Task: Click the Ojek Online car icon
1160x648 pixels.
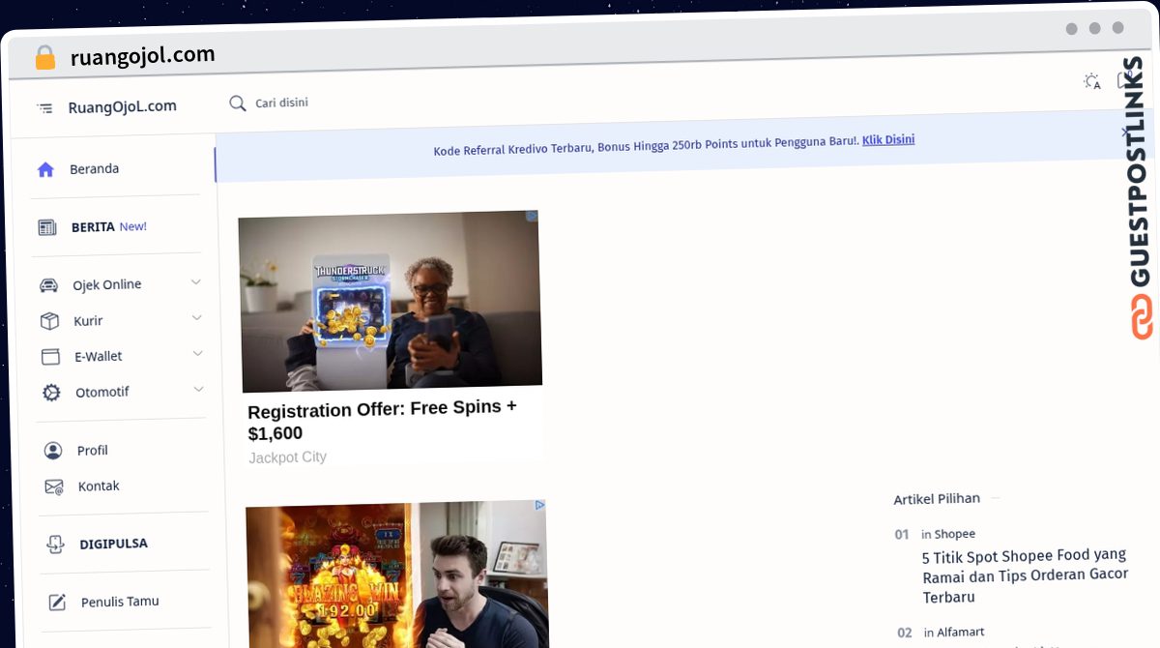Action: [48, 285]
